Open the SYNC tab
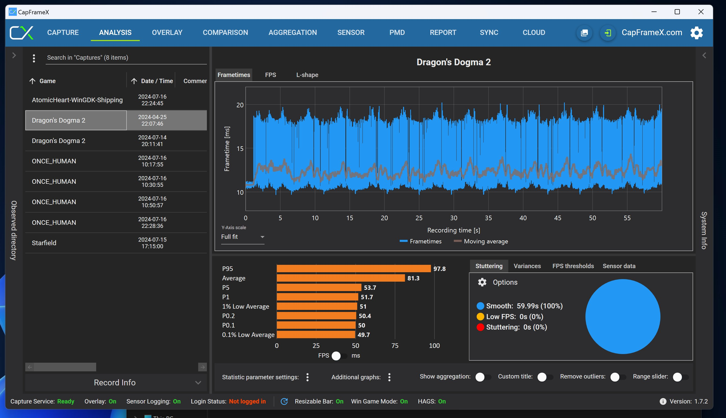This screenshot has width=726, height=418. point(489,32)
